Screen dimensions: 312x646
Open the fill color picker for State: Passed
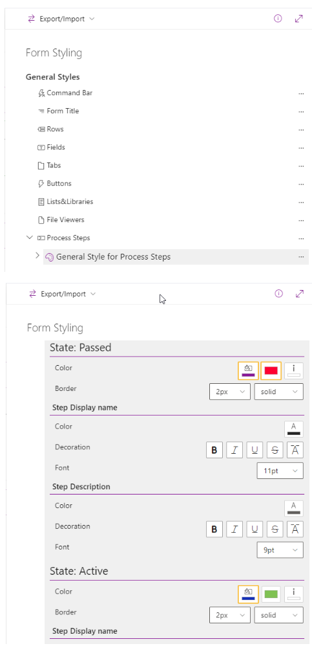pyautogui.click(x=248, y=371)
